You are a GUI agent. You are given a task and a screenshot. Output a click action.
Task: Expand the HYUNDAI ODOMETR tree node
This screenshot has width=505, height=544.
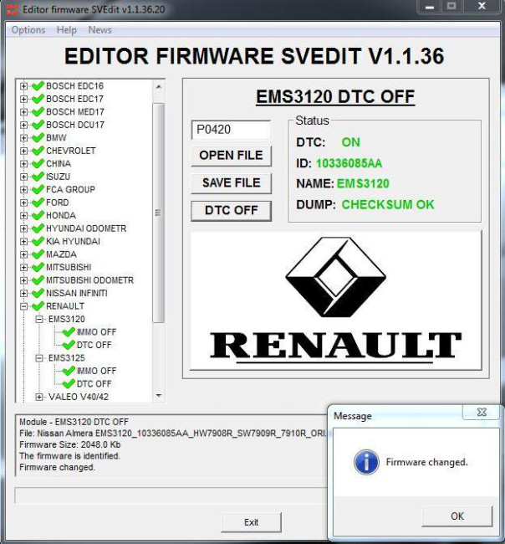coord(23,228)
